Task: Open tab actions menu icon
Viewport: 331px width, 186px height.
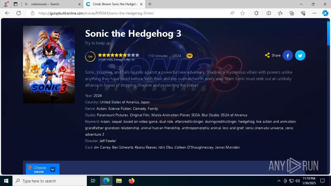Action: pos(16,4)
